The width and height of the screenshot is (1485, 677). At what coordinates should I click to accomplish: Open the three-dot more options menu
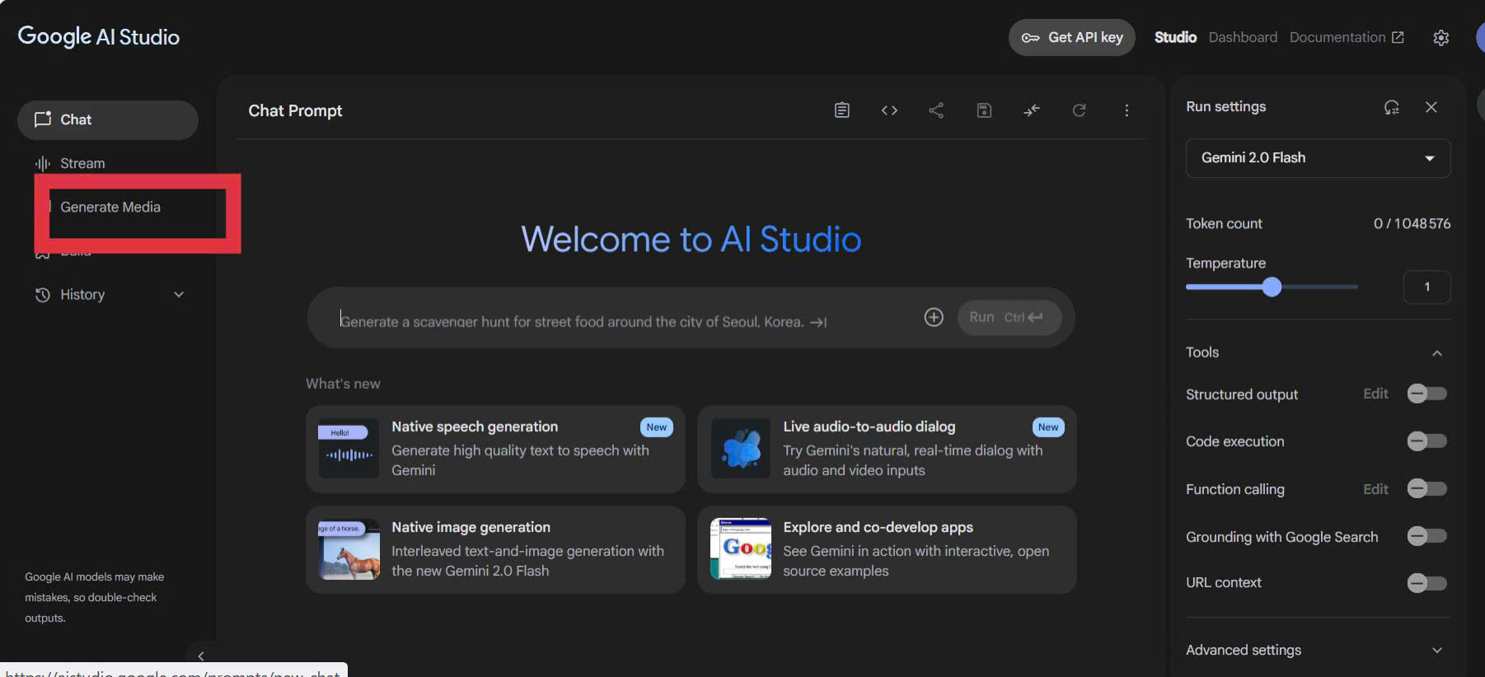coord(1127,110)
